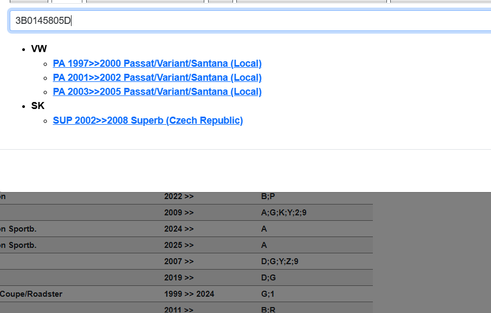491x313 pixels.
Task: Click the SK brand heading
Action: click(x=38, y=106)
